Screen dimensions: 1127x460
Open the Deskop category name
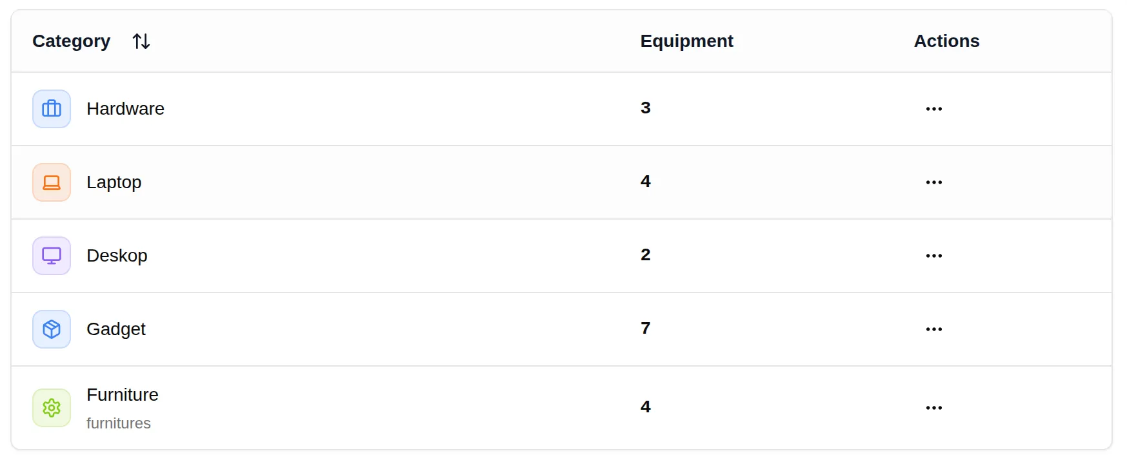point(117,256)
